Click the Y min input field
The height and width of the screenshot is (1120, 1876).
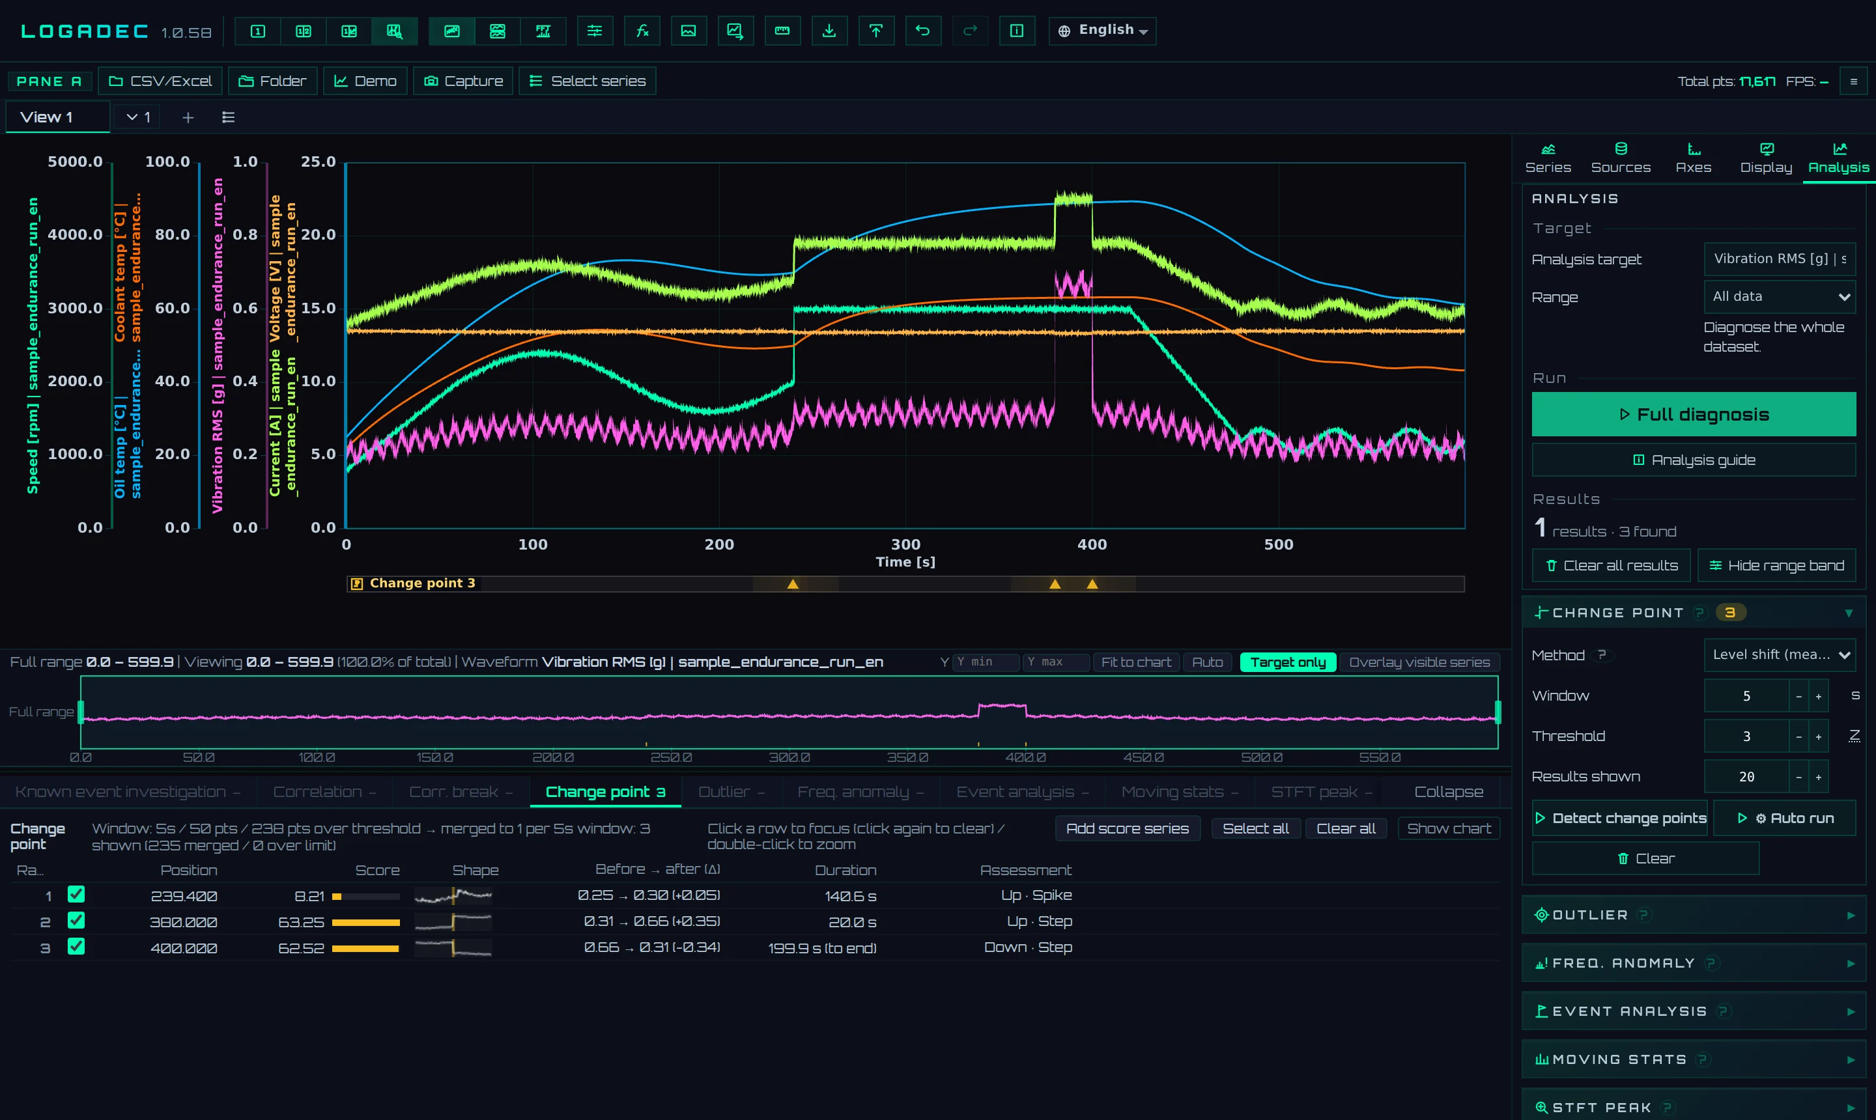coord(985,662)
